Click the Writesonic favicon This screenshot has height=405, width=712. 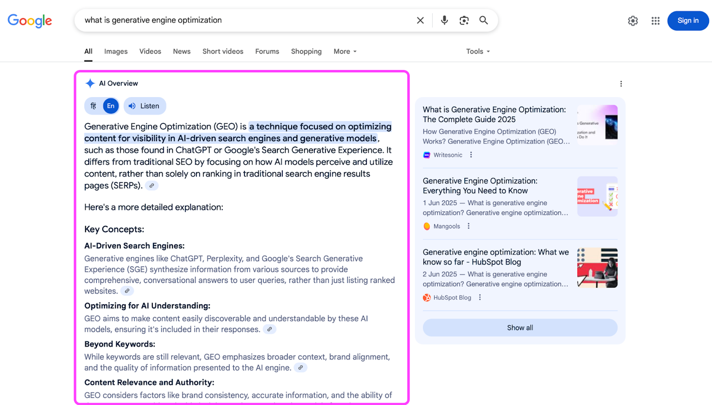(x=427, y=155)
